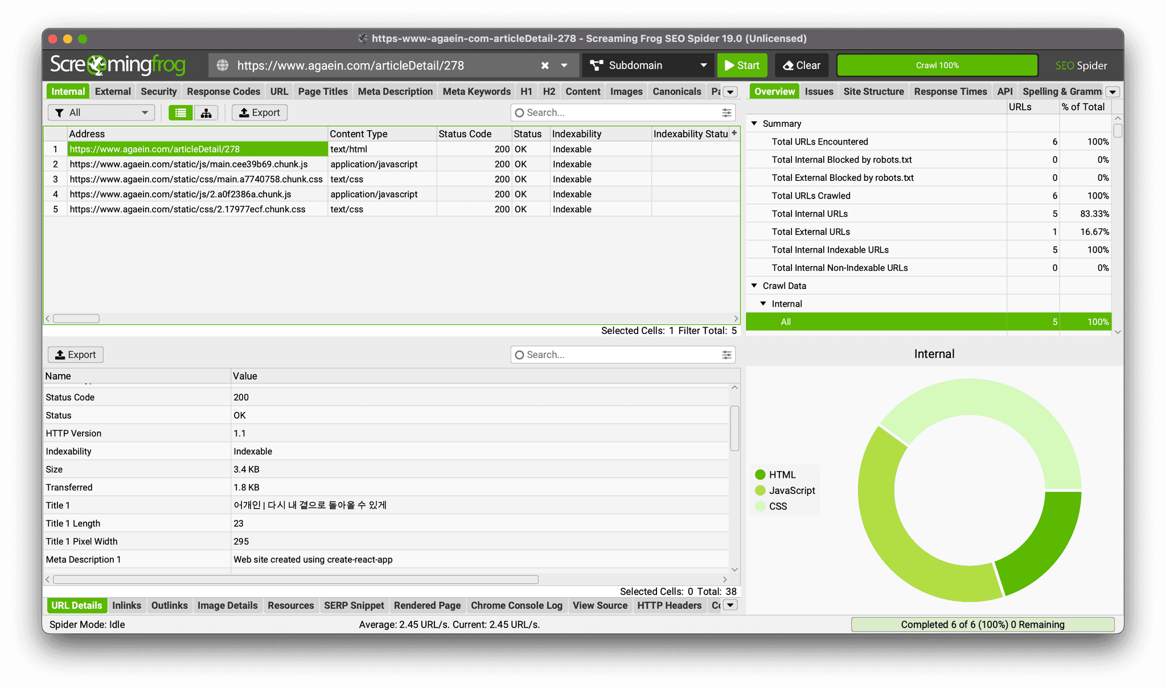Clear the URL field with X icon
Screen dimensions: 1166x689
point(545,65)
